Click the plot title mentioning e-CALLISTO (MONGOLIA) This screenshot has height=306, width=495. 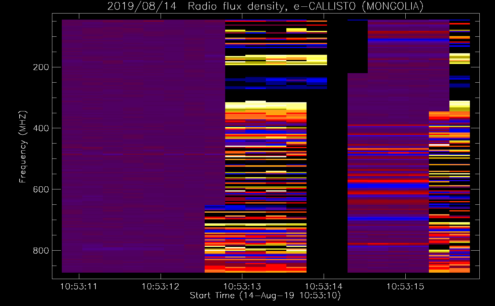pyautogui.click(x=265, y=6)
